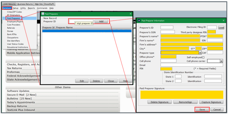Click the yellow Paid Preparer Signature area
Image resolution: width=228 pixels, height=114 pixels.
point(182,94)
